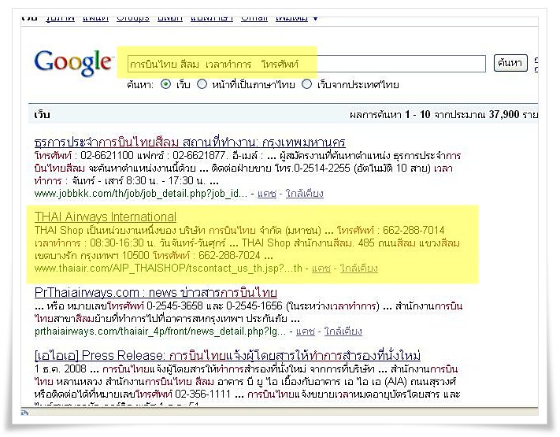The image size is (560, 437).
Task: Click the www.thaiair.com/AIP_THAISHOP URL text
Action: [x=169, y=268]
